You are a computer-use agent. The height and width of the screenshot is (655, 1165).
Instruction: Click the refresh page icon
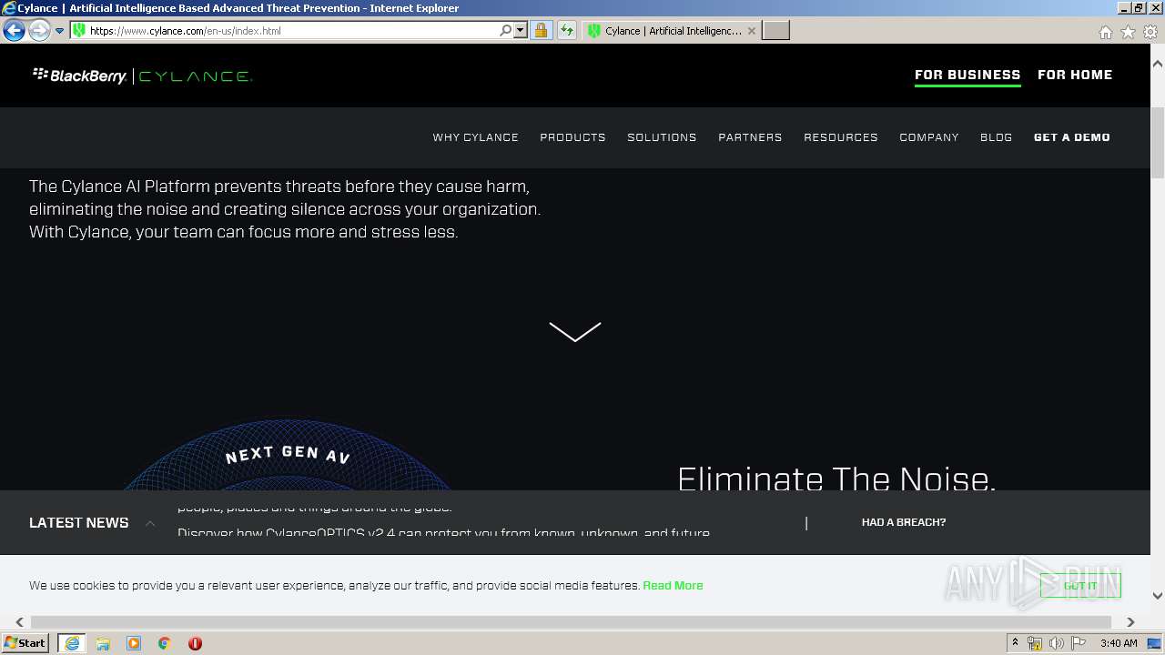click(567, 30)
